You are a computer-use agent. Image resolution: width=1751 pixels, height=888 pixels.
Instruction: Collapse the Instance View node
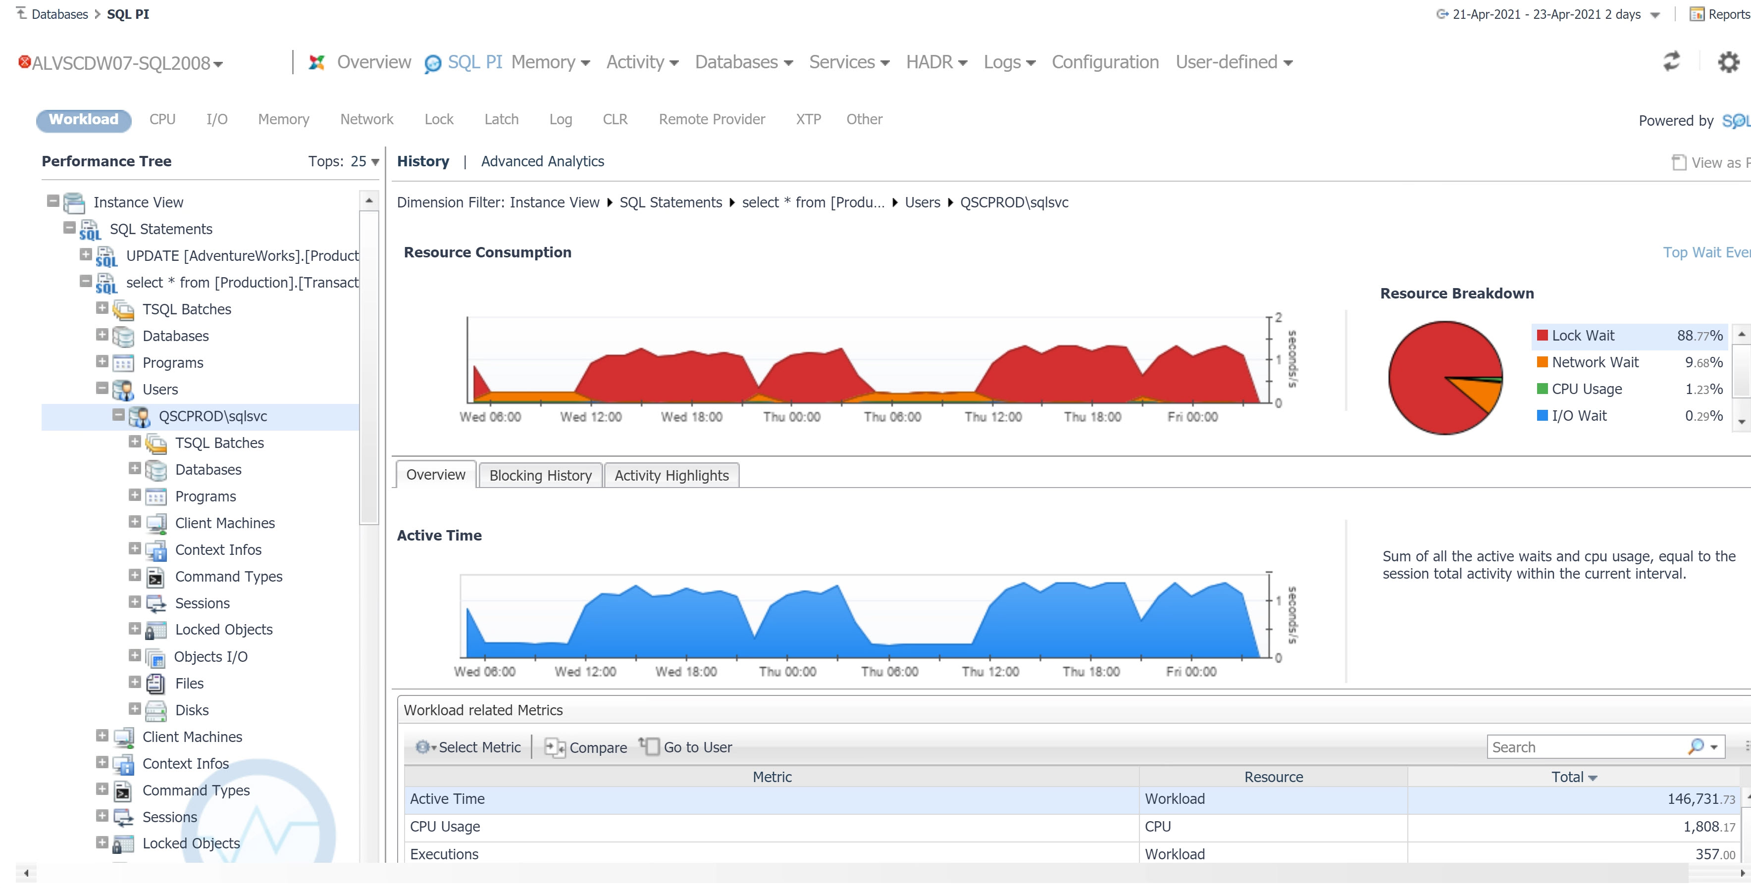coord(53,201)
